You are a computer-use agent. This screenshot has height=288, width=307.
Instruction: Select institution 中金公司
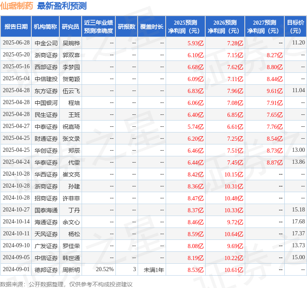click(46, 43)
